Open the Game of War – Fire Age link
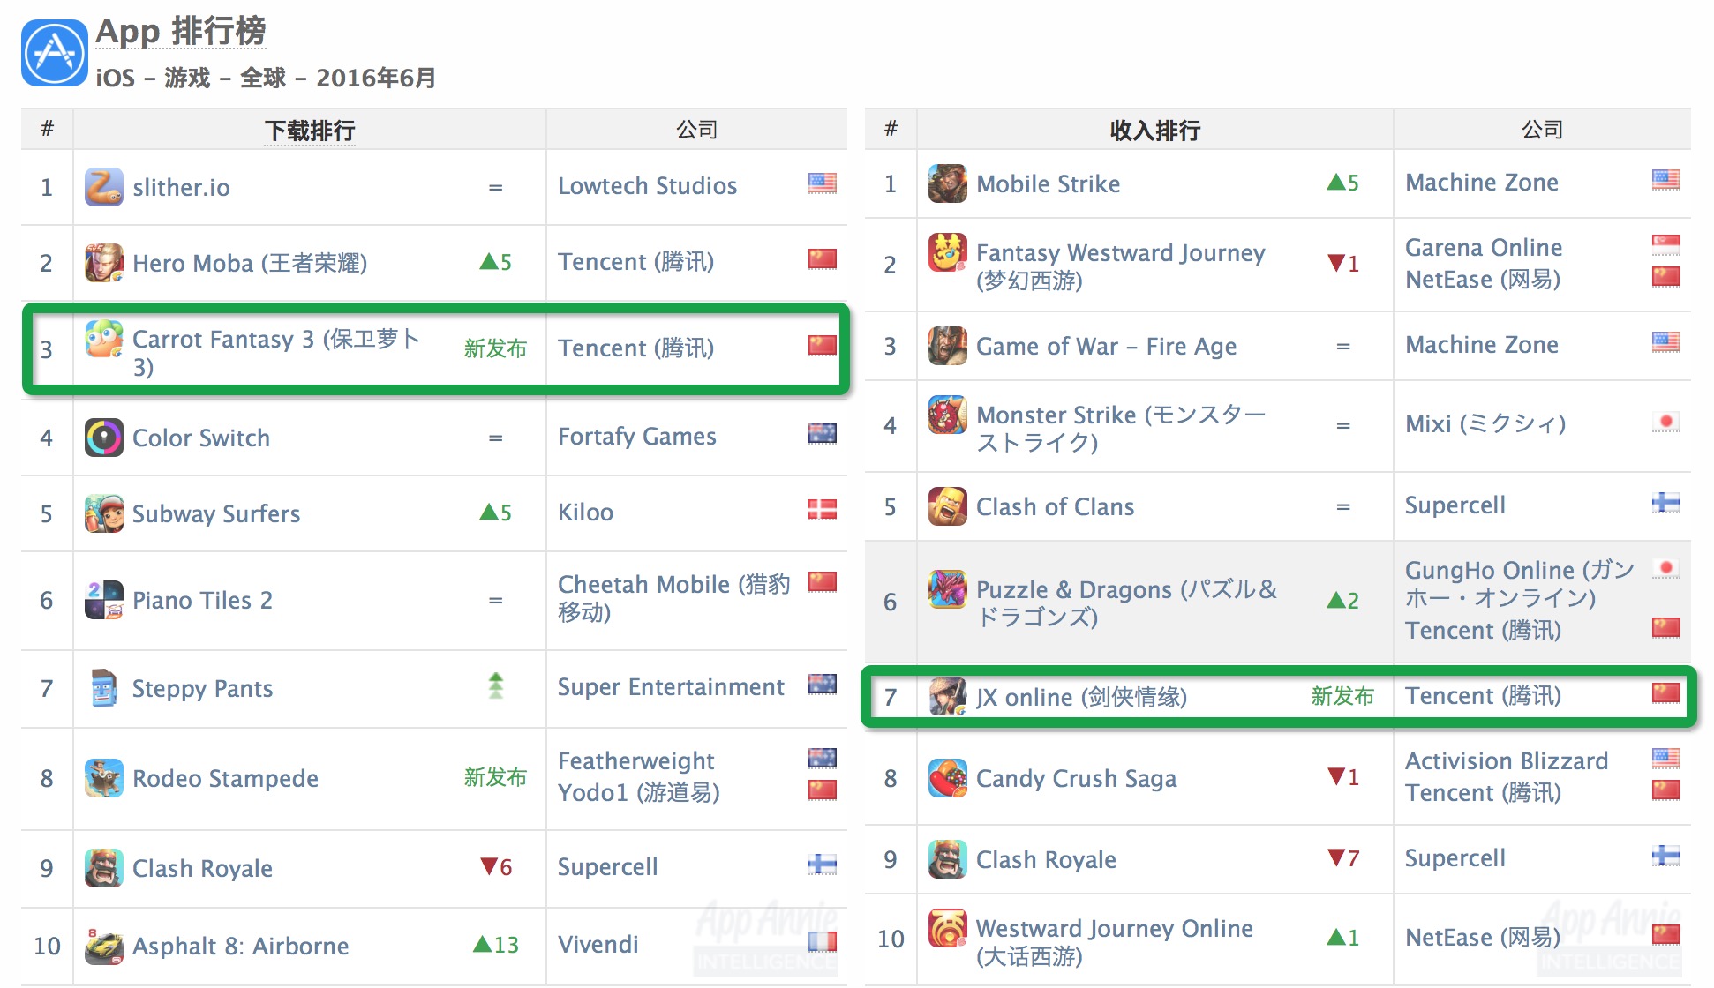The height and width of the screenshot is (988, 1714). point(1107,346)
